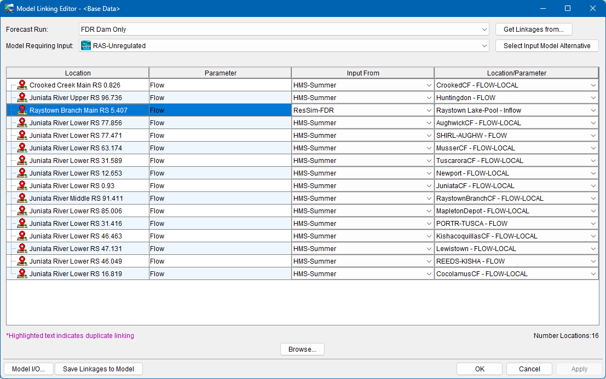Open the Forecast Run dropdown showing FDR Dam Only
Screen dimensions: 606x379
pyautogui.click(x=484, y=29)
